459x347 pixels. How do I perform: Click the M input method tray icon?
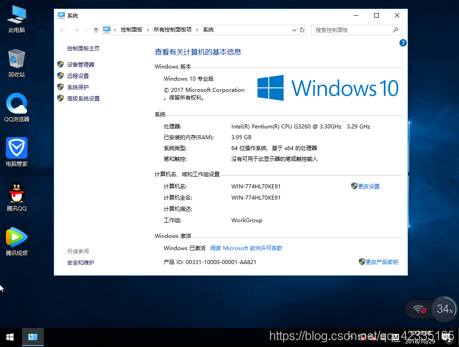coord(395,338)
